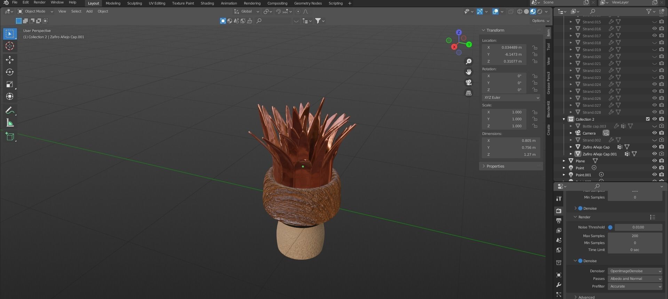Viewport: 668px width, 299px height.
Task: Open the viewport Options dropdown
Action: 540,21
